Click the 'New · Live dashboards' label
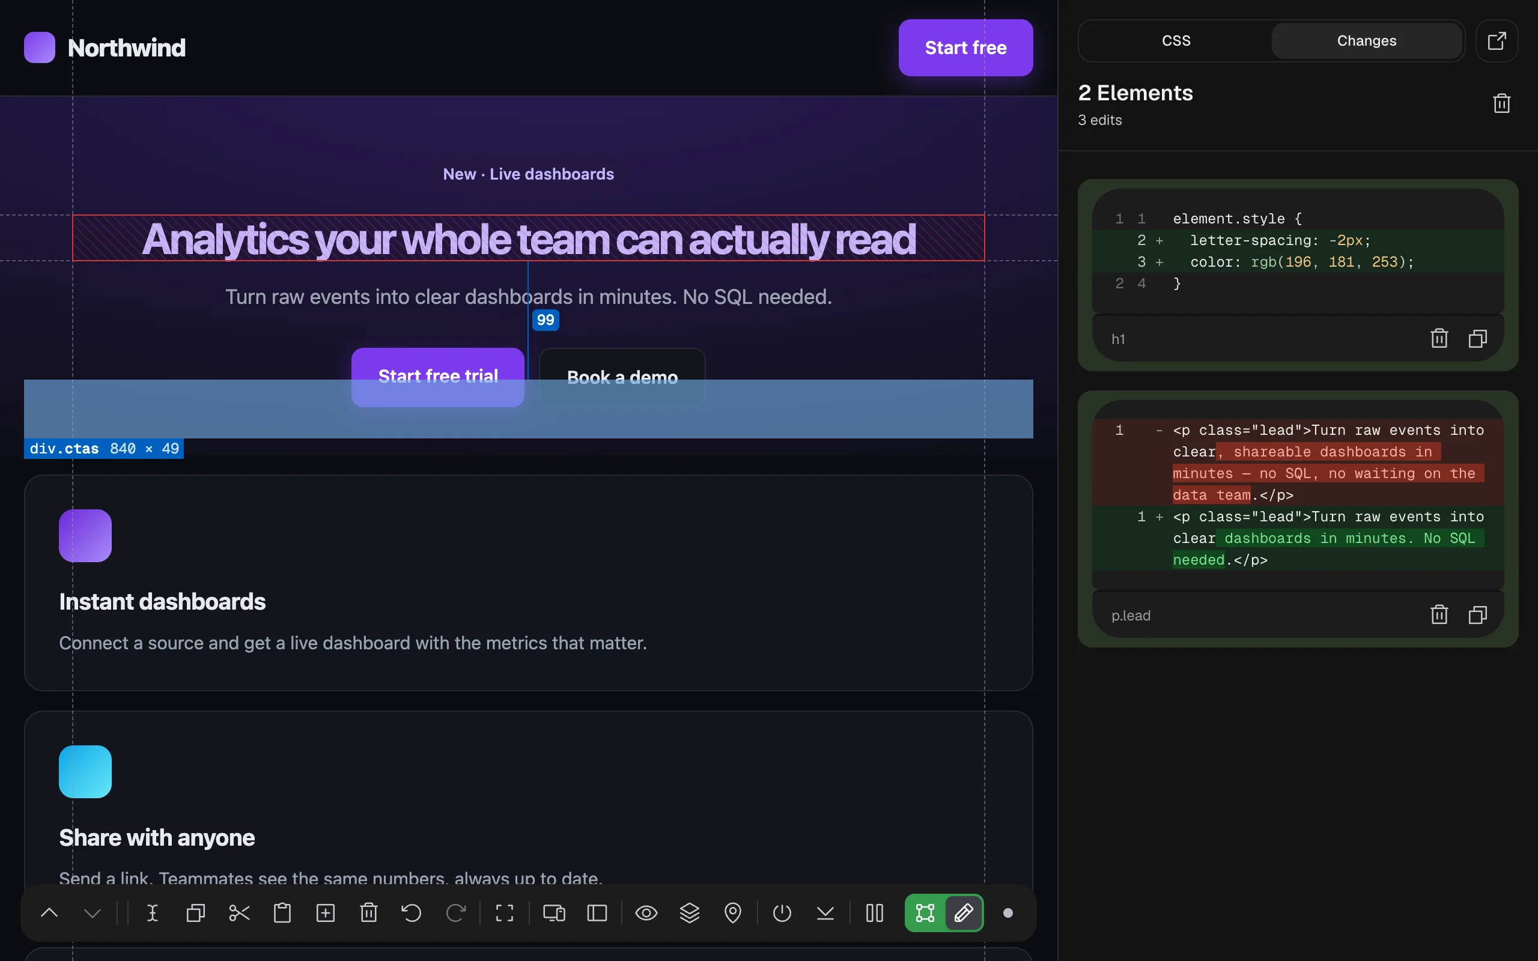The height and width of the screenshot is (961, 1538). (x=528, y=174)
